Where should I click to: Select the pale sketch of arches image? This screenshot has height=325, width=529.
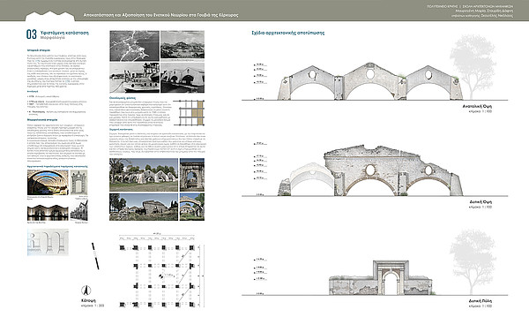(48, 242)
